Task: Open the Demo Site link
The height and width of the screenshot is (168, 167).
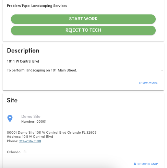Action: point(31,116)
